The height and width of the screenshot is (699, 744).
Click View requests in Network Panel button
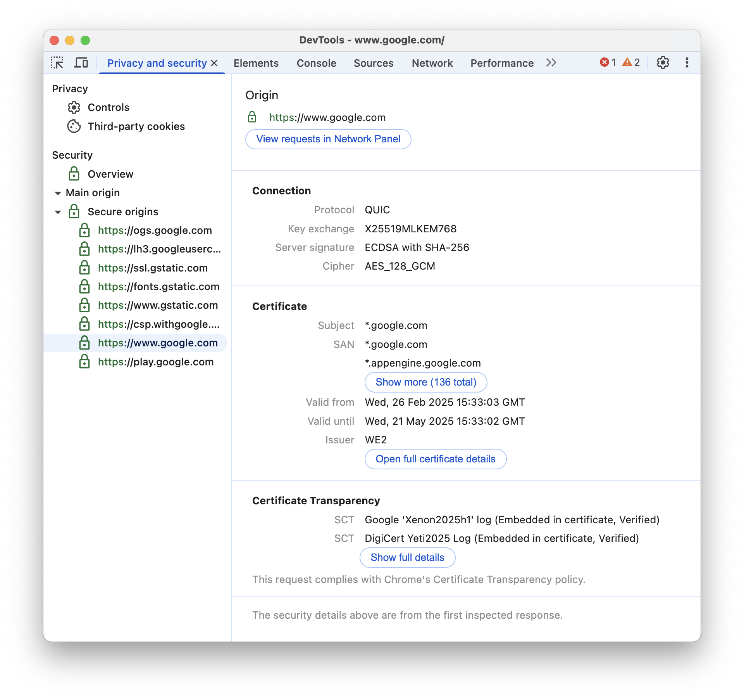click(328, 138)
